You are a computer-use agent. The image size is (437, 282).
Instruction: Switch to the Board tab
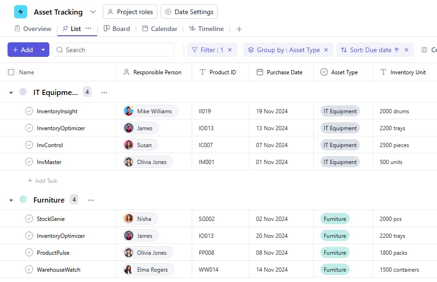click(117, 29)
